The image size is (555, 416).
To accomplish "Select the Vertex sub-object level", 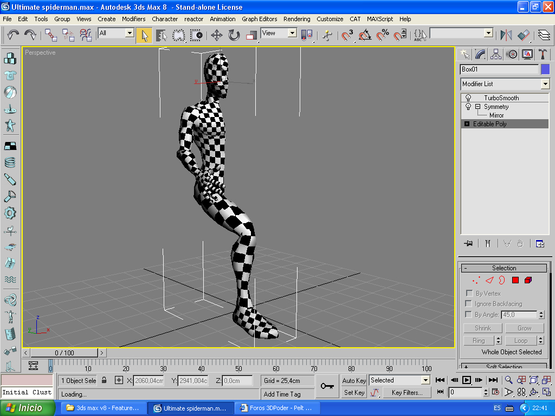I will pos(476,280).
